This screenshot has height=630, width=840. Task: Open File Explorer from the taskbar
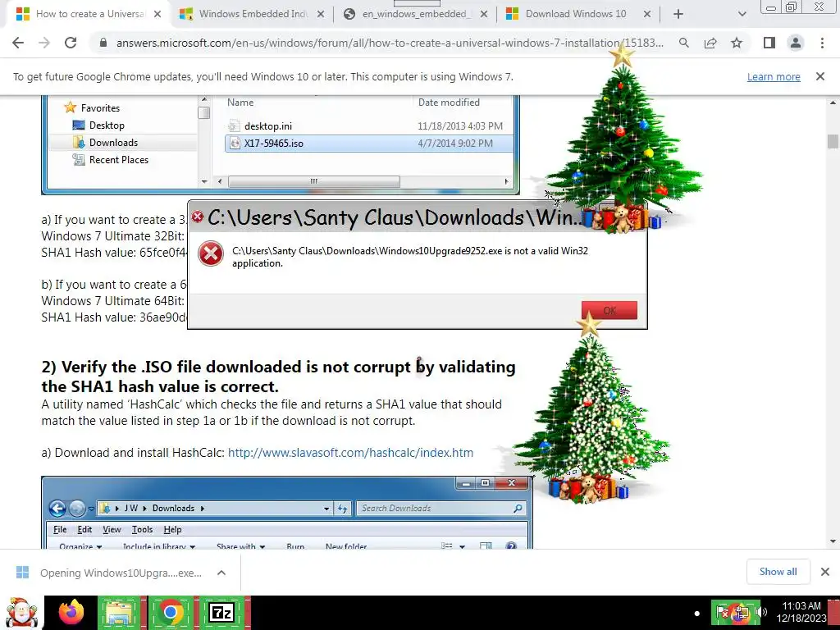pyautogui.click(x=120, y=613)
